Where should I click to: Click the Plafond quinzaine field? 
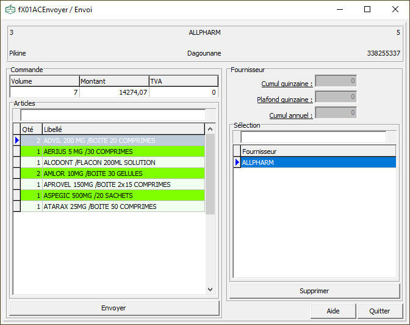tap(336, 97)
